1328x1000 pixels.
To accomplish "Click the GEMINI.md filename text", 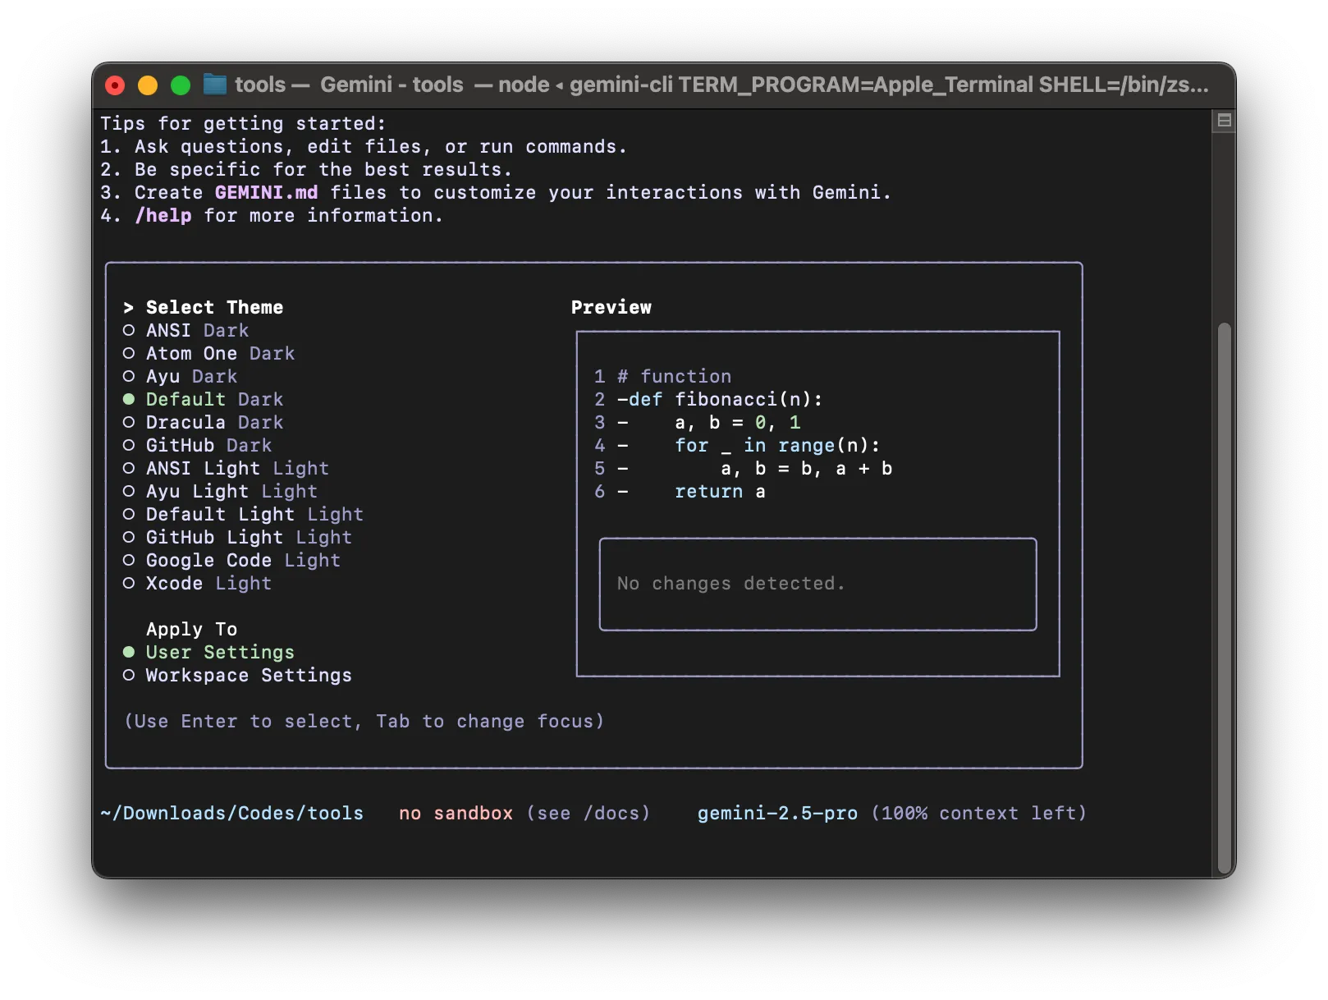I will click(265, 192).
